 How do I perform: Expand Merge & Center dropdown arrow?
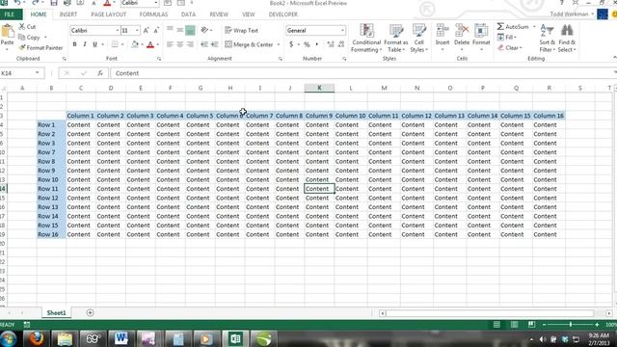coord(279,45)
